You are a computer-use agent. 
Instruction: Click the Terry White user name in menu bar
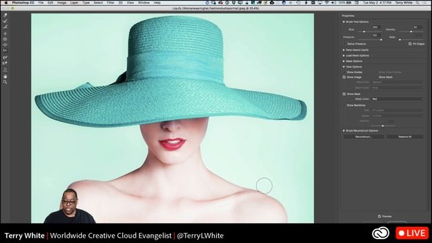pos(404,3)
